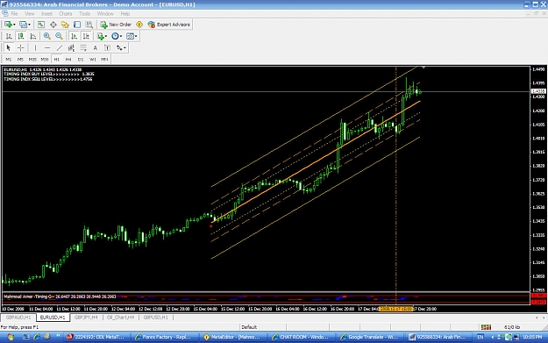Image resolution: width=548 pixels, height=343 pixels.
Task: Expand the Templates dropdown arrow
Action: (136, 36)
